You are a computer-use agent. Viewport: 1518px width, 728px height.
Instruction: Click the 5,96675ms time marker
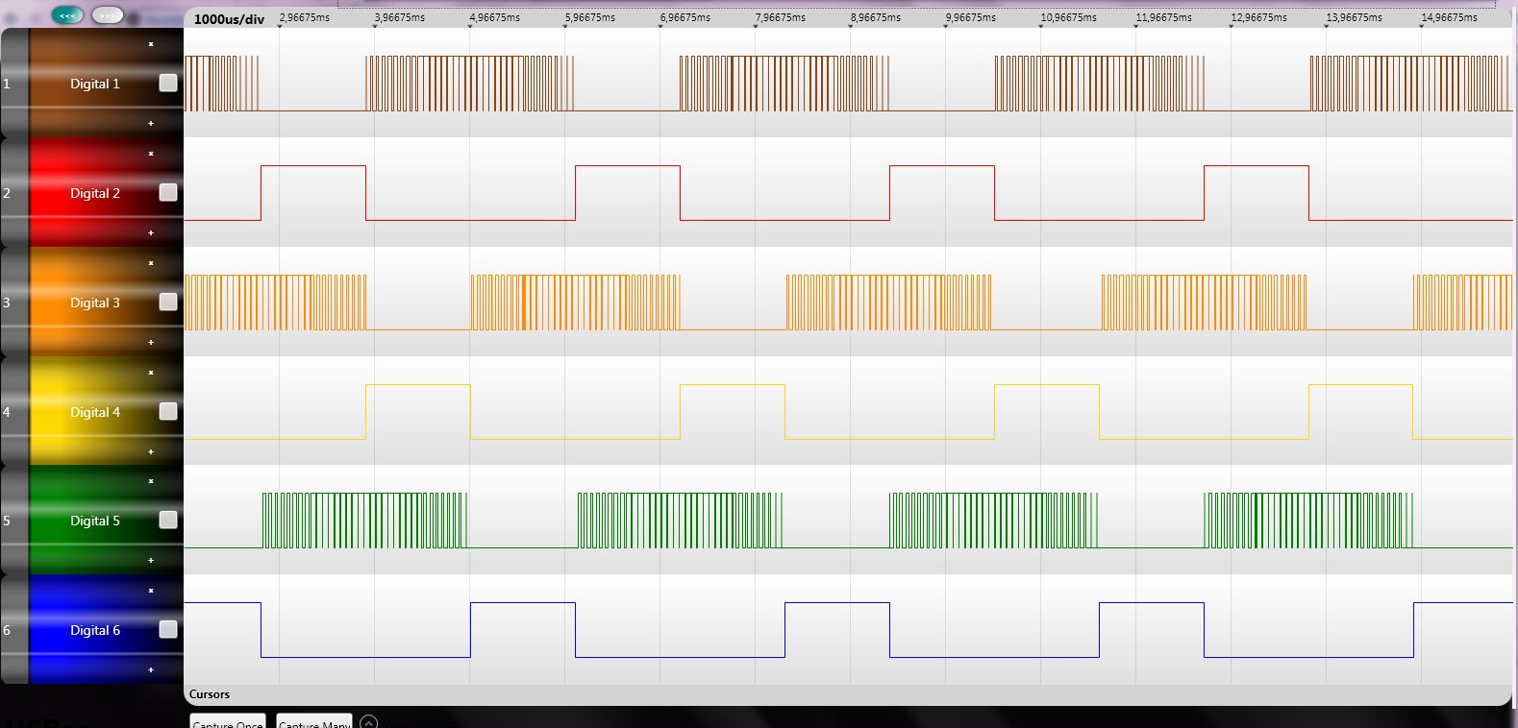click(590, 17)
